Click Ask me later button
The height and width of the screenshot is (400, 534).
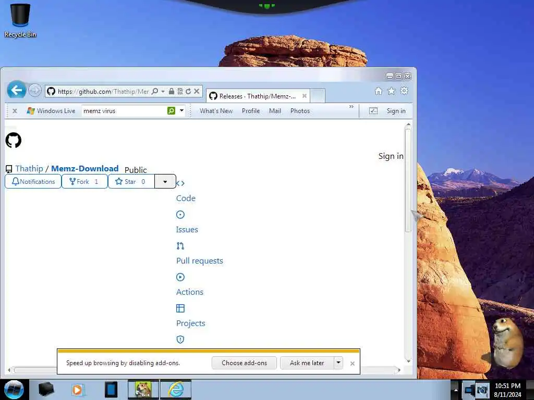[x=307, y=363]
